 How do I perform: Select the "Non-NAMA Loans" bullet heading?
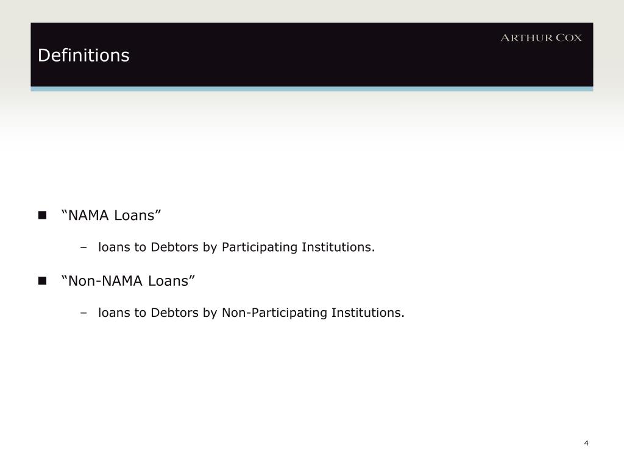click(x=128, y=280)
